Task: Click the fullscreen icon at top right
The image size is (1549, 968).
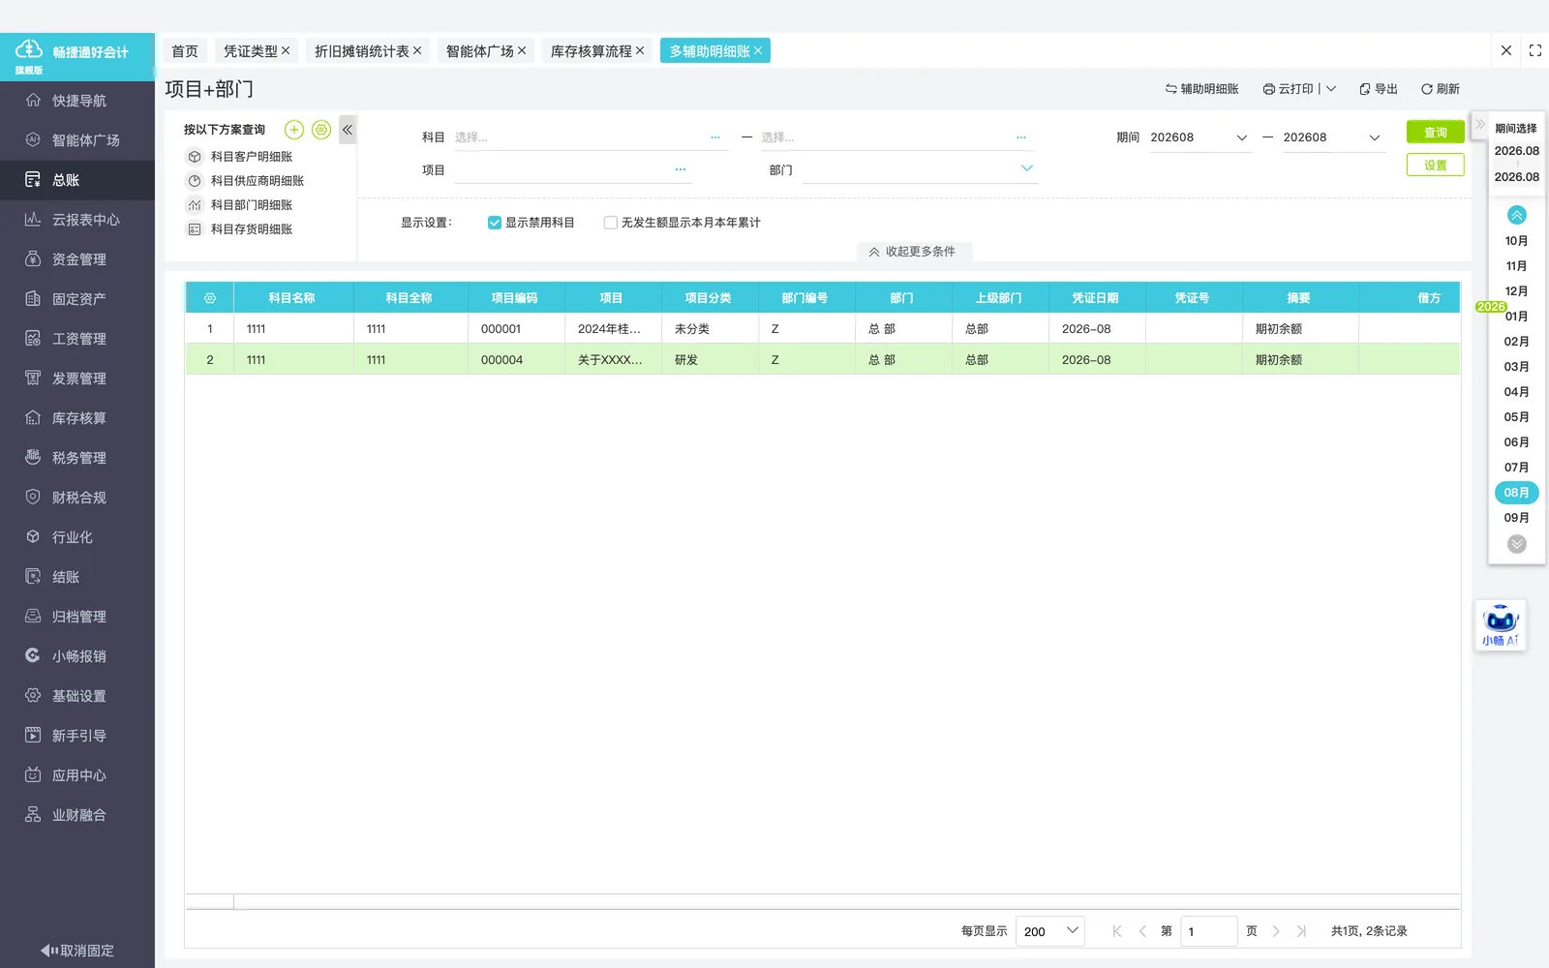Action: click(1535, 50)
